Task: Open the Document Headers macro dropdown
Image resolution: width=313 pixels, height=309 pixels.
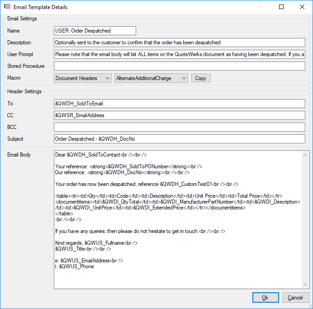Action: 83,78
